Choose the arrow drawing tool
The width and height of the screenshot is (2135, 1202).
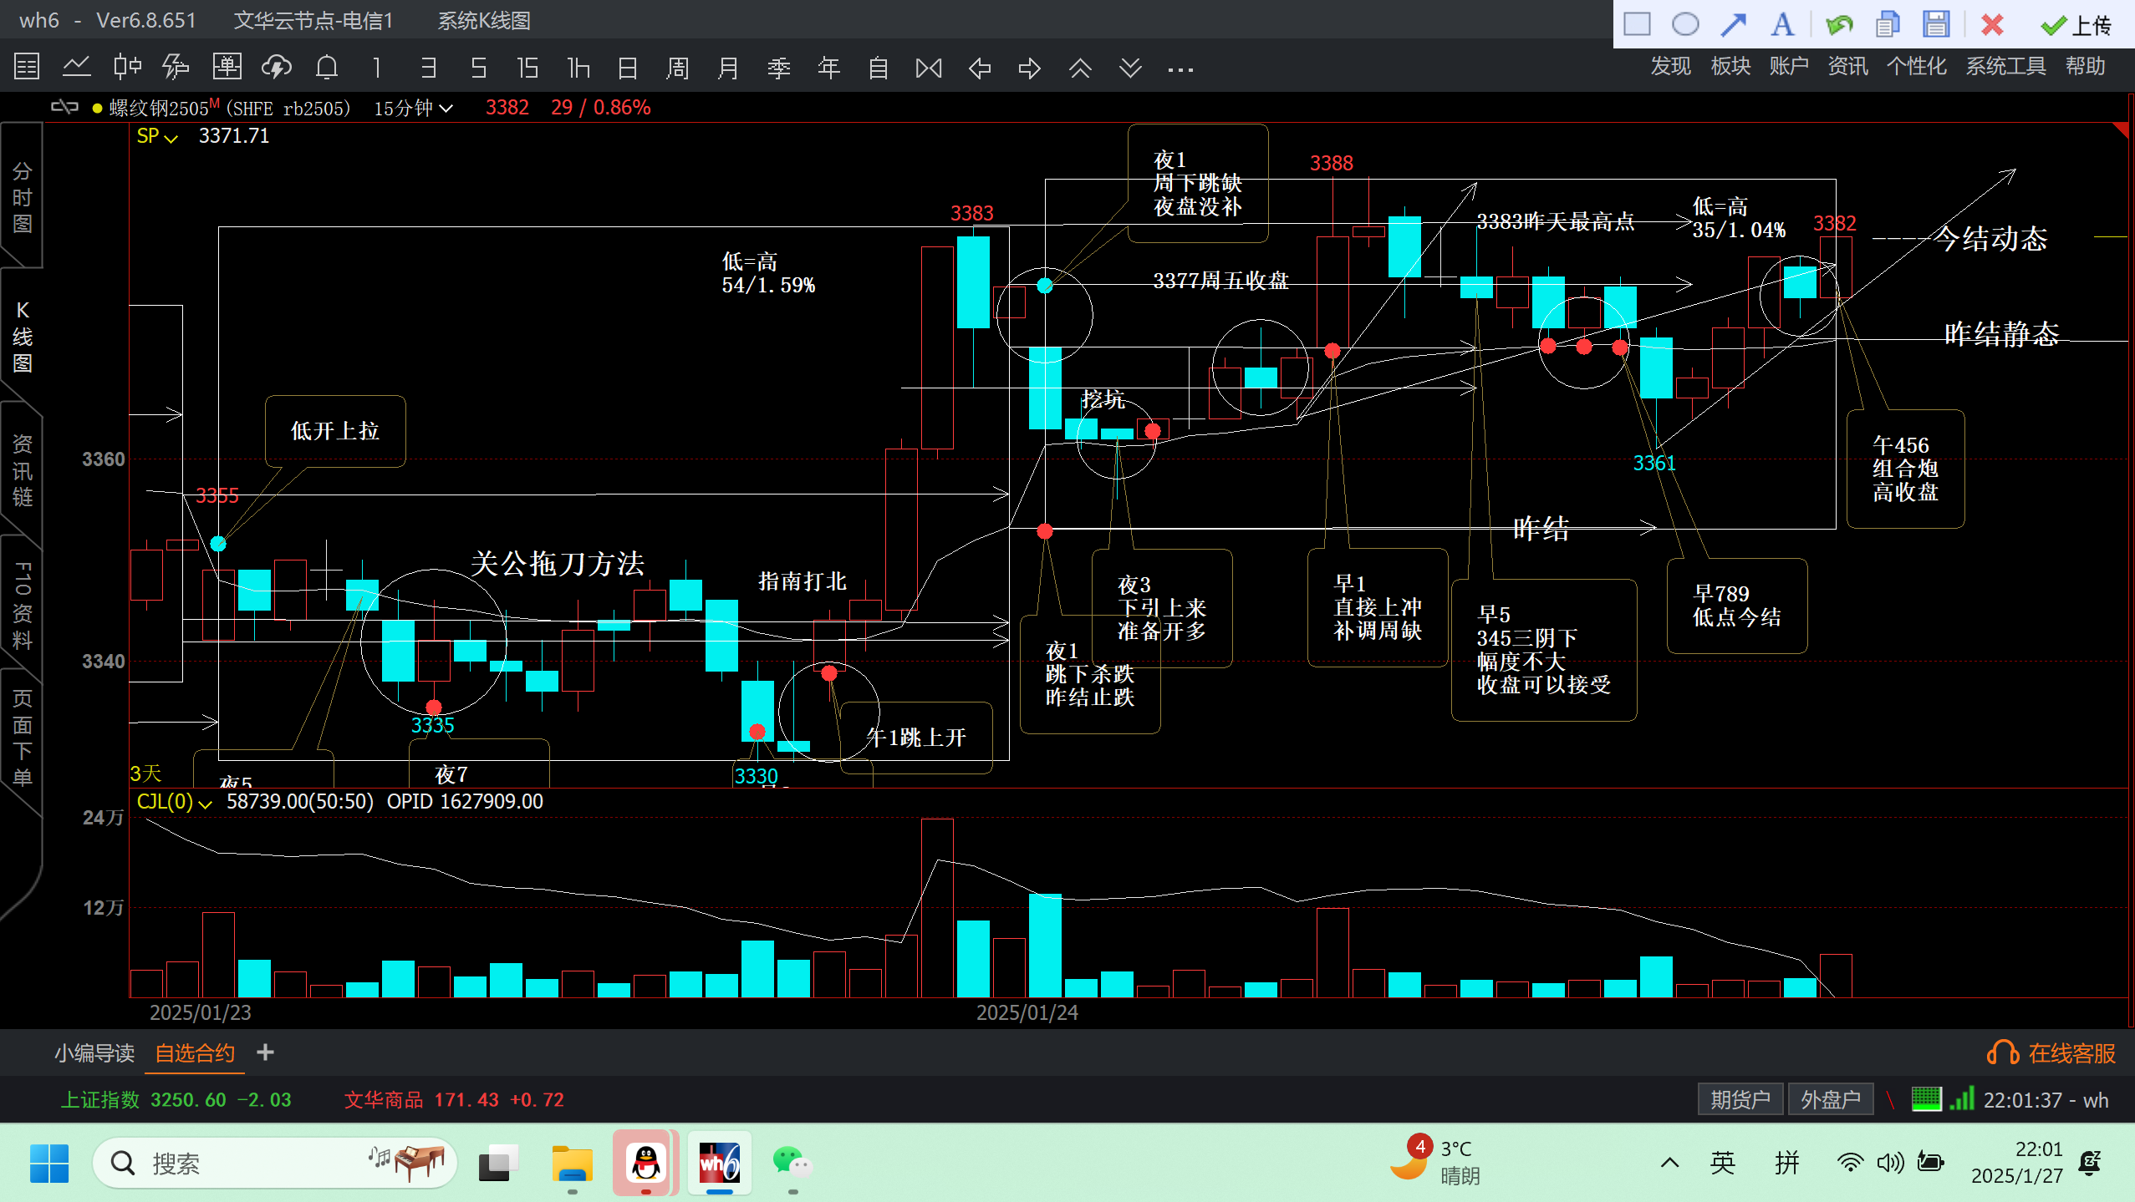(x=1733, y=25)
